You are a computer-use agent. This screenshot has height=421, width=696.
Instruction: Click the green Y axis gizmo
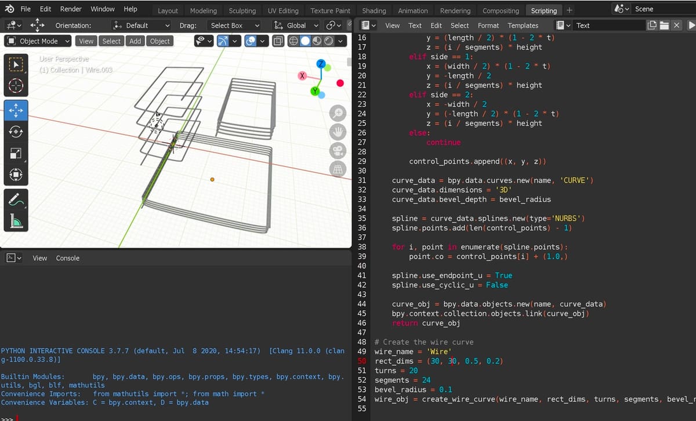(x=316, y=91)
